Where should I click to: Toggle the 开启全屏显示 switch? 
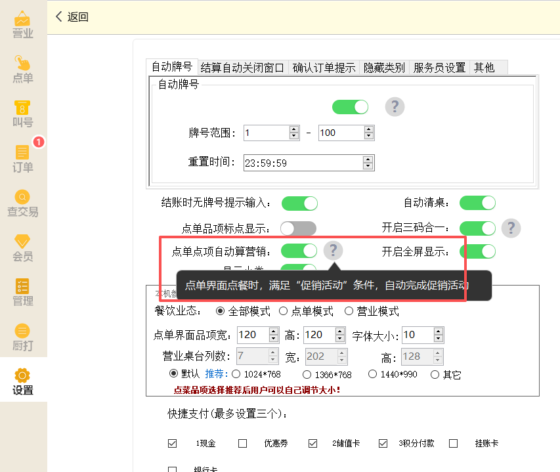(478, 251)
